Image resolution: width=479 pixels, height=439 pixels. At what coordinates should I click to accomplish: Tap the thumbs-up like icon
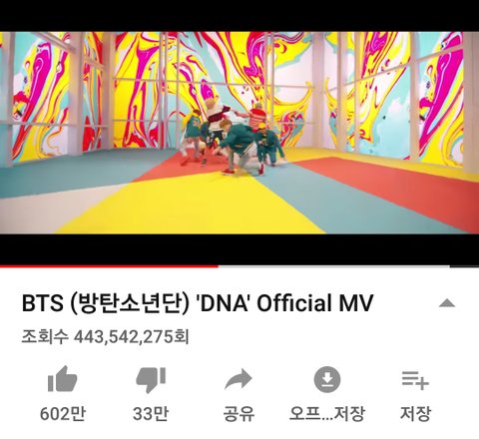(x=63, y=379)
